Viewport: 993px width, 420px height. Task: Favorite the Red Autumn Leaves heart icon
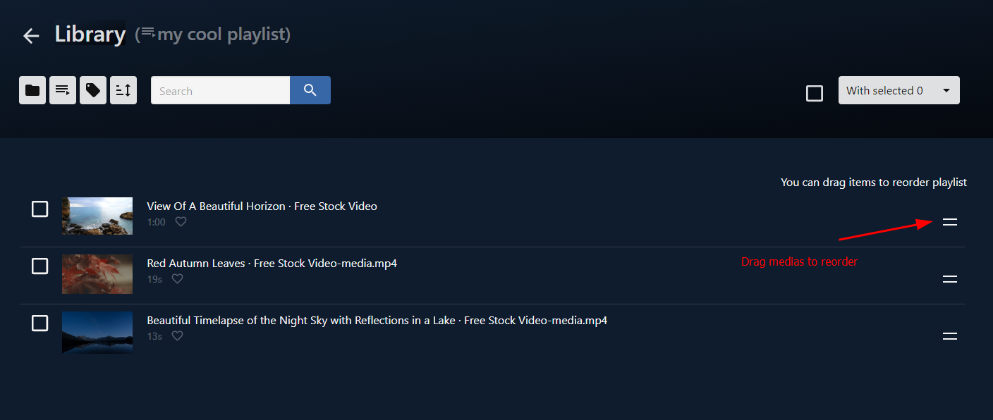[178, 279]
